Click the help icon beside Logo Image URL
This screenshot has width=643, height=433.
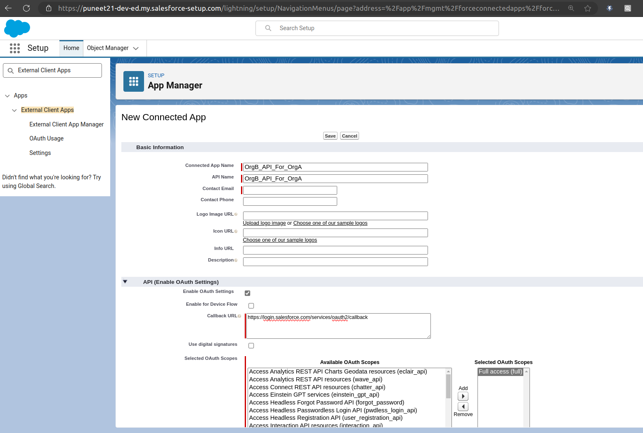point(235,214)
